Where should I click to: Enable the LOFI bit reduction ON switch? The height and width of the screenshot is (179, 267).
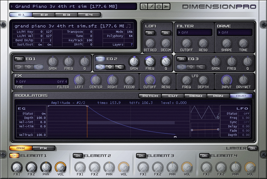(149, 33)
